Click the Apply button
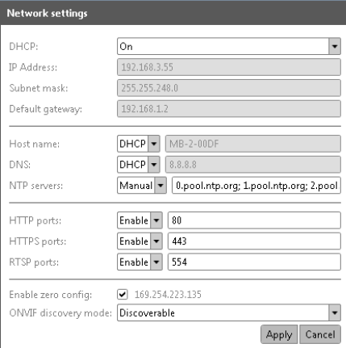The height and width of the screenshot is (348, 346). tap(279, 334)
